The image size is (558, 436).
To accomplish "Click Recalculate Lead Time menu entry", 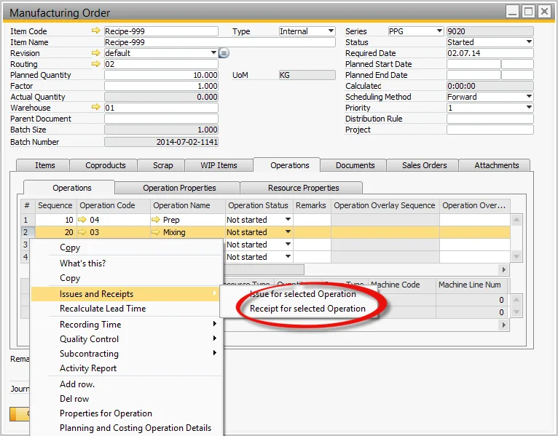I will [103, 309].
